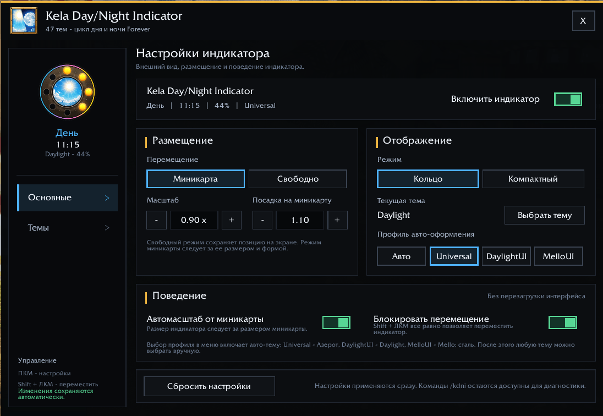Click the Настройки индикатора heading
The height and width of the screenshot is (416, 603).
(x=202, y=53)
